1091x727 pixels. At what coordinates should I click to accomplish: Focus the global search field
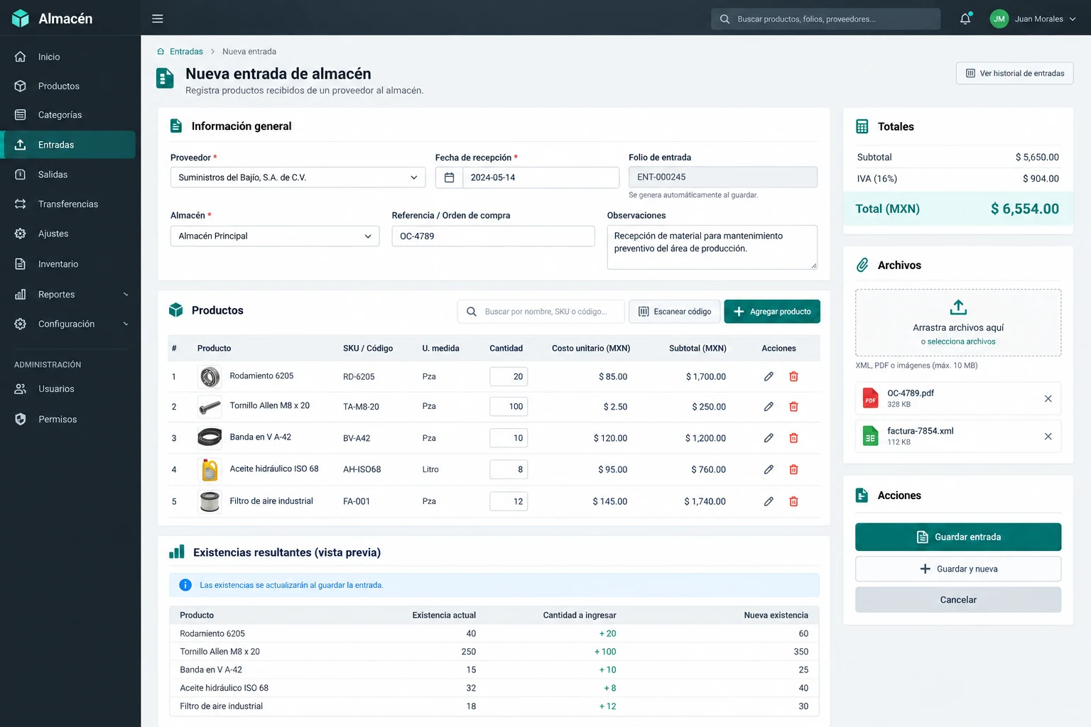click(x=825, y=19)
